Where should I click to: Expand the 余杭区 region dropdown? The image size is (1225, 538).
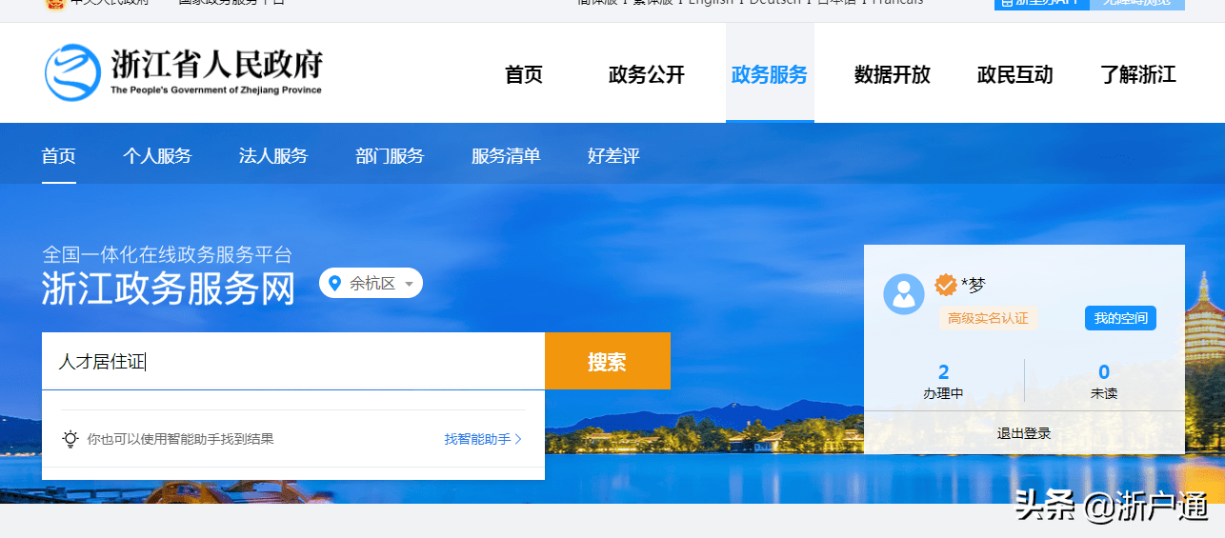[x=372, y=283]
